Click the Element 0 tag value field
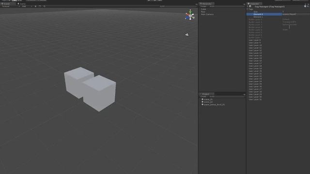The image size is (310, 174). 296,14
